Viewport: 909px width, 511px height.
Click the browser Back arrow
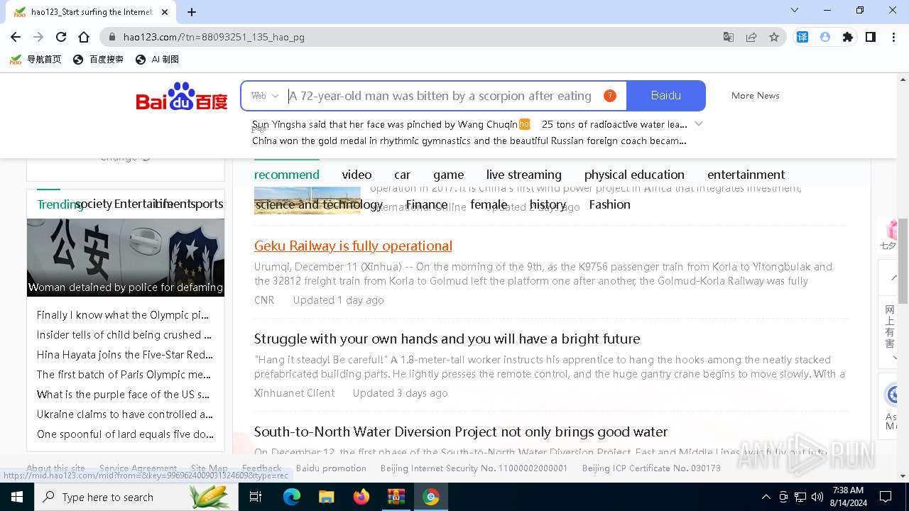point(16,37)
